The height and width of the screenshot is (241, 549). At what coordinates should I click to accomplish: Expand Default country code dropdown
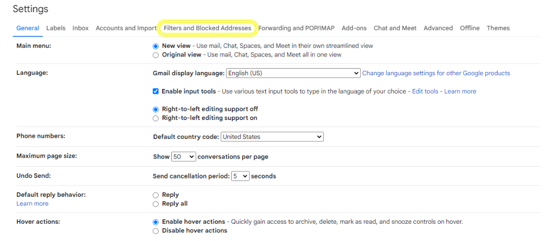coord(272,137)
